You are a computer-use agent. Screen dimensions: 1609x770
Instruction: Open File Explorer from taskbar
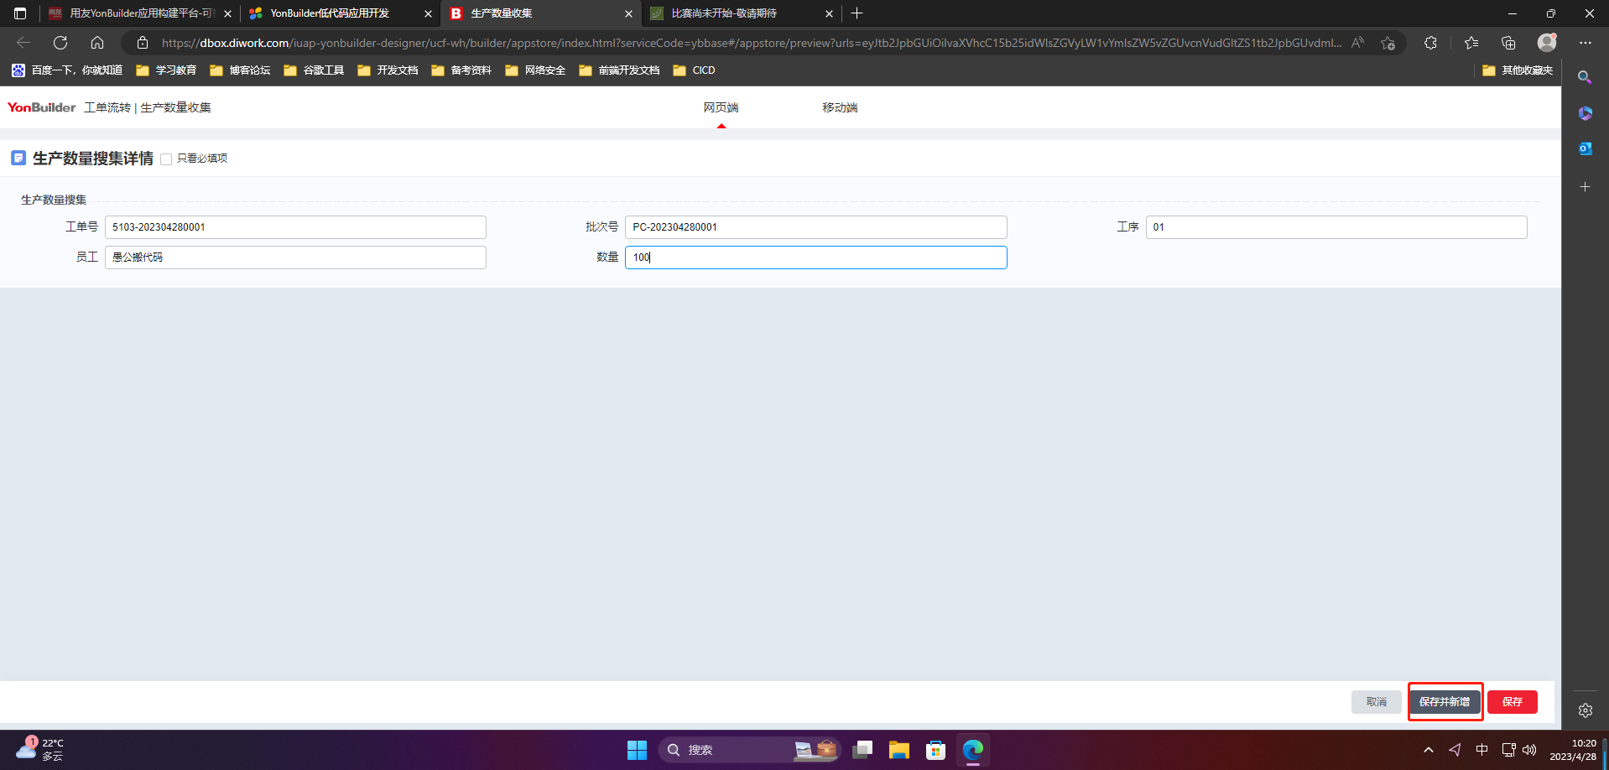pyautogui.click(x=899, y=750)
